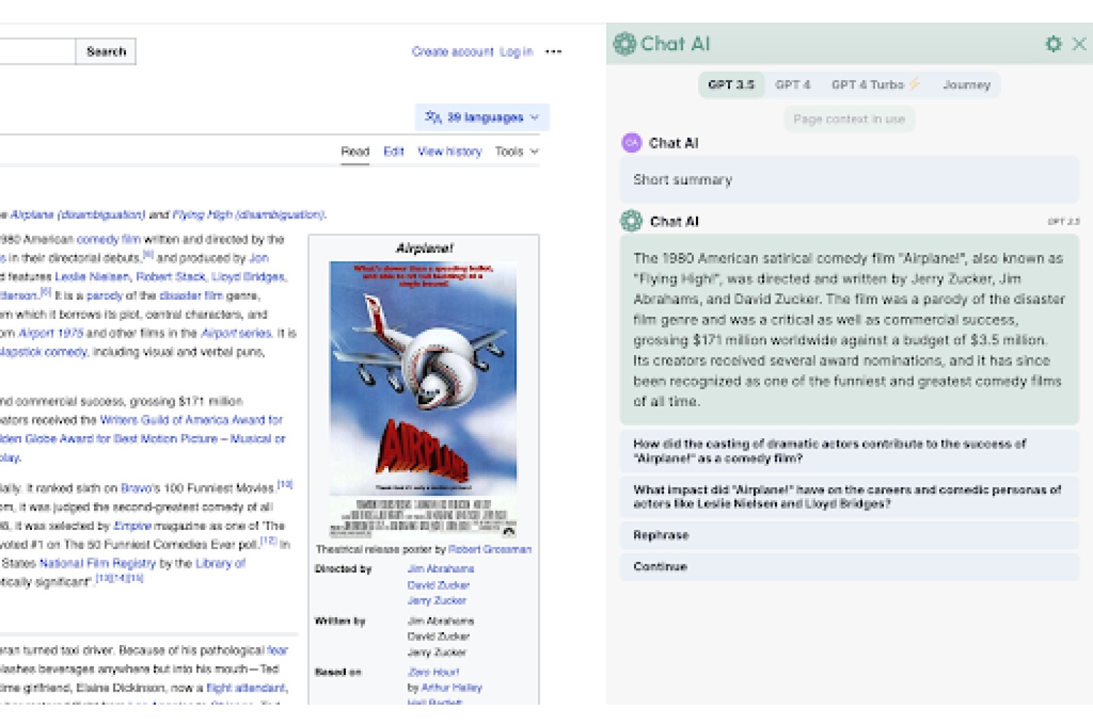Open the Arthur Hailey link
1093x728 pixels.
coord(452,687)
